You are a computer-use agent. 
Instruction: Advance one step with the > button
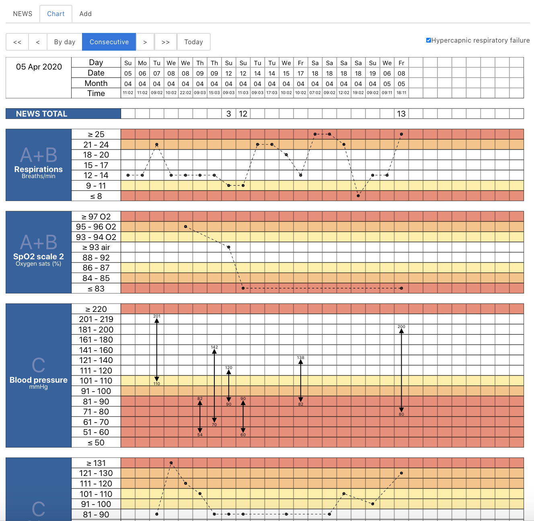(x=145, y=41)
